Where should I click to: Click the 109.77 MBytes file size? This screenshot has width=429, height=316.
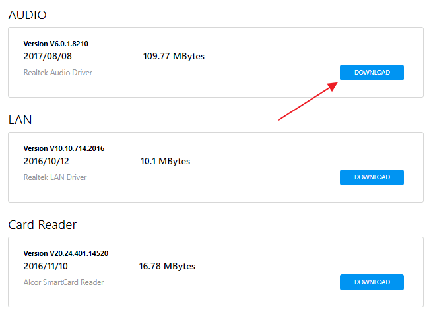174,57
